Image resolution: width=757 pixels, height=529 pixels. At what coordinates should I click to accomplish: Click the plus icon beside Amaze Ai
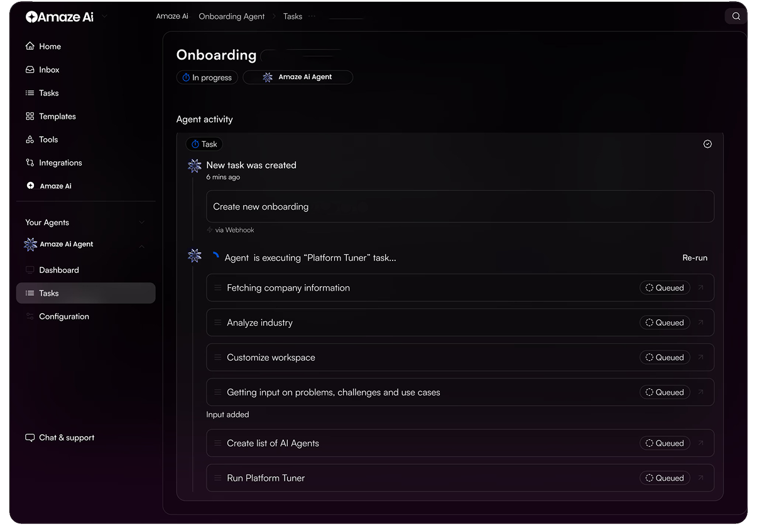click(30, 186)
